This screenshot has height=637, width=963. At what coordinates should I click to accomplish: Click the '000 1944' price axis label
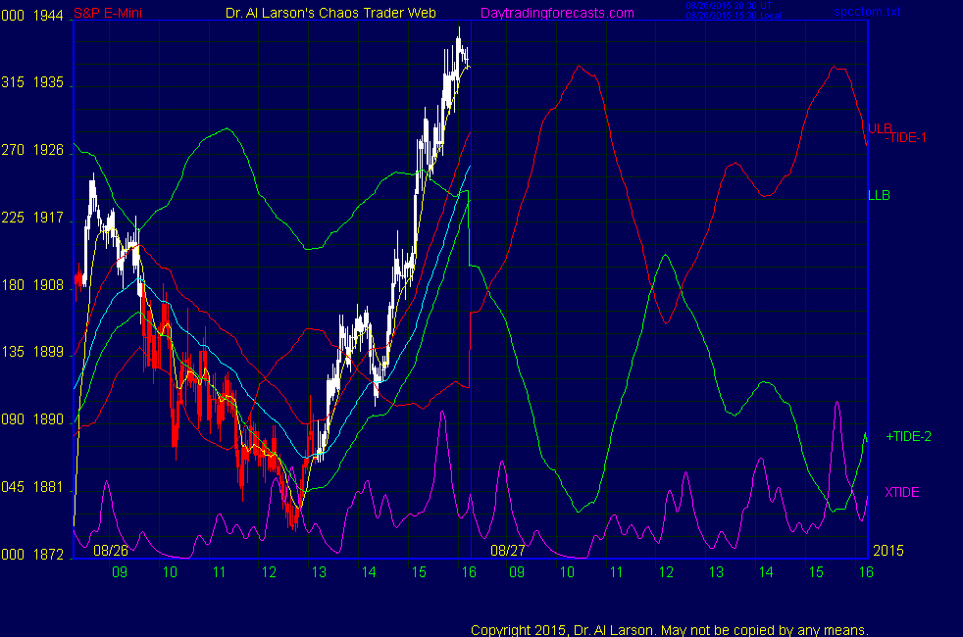pyautogui.click(x=32, y=16)
